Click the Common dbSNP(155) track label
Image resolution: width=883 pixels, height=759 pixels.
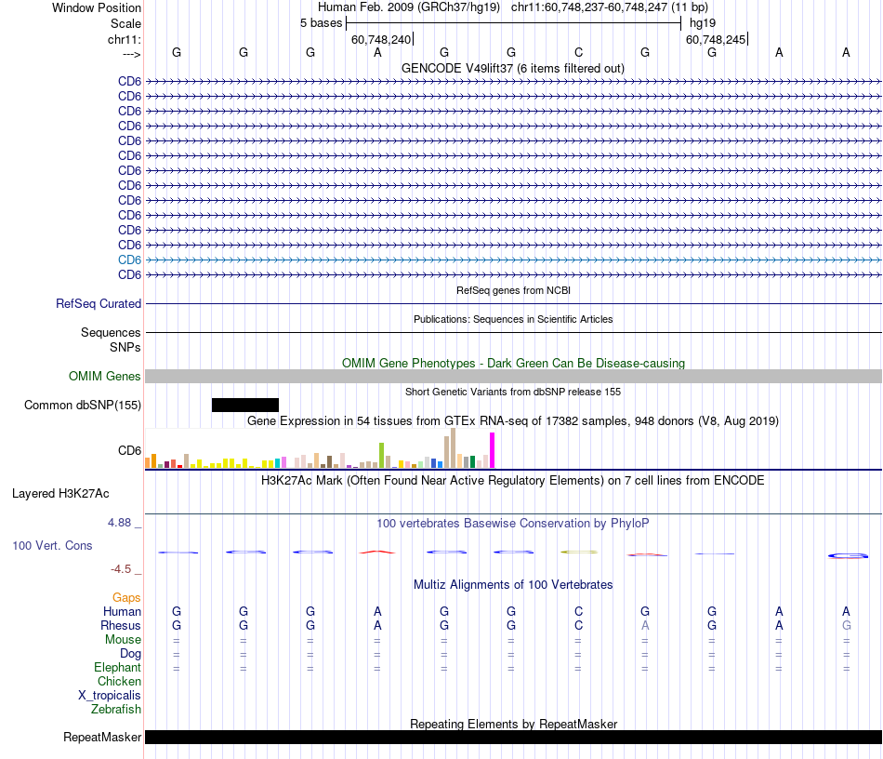83,406
